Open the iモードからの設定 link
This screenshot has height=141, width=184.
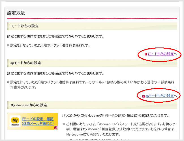click(x=161, y=54)
